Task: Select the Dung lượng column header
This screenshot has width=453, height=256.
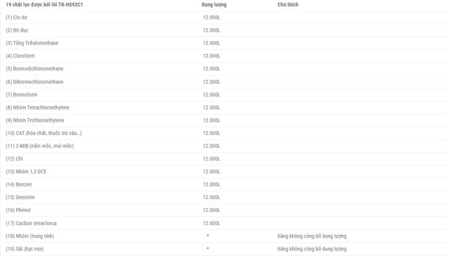Action: point(214,5)
